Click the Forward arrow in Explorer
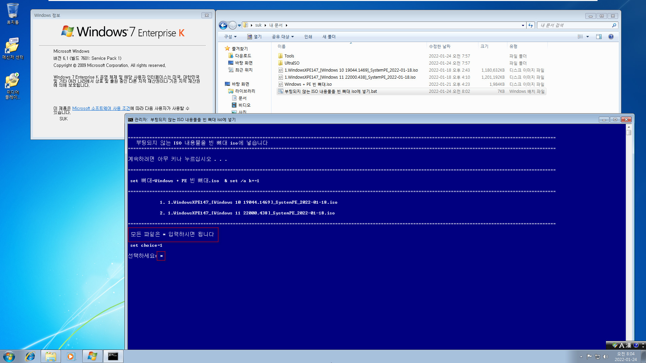This screenshot has height=363, width=646. click(232, 25)
